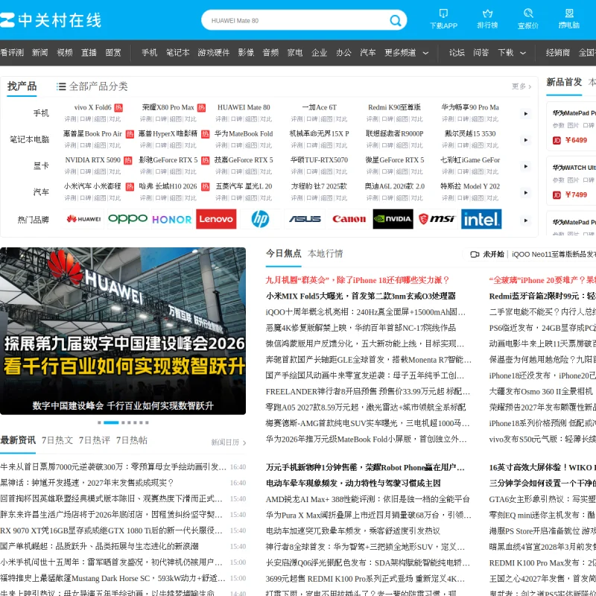Image resolution: width=596 pixels, height=596 pixels.
Task: Open 更多 link in 找产品 panel
Action: (x=521, y=86)
